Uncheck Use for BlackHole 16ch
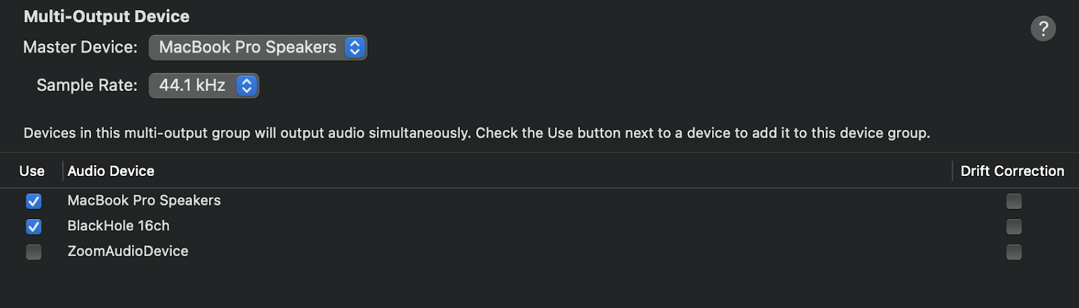The image size is (1079, 308). point(34,226)
